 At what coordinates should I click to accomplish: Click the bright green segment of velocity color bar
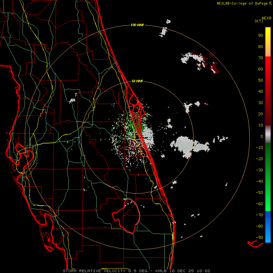click(268, 177)
